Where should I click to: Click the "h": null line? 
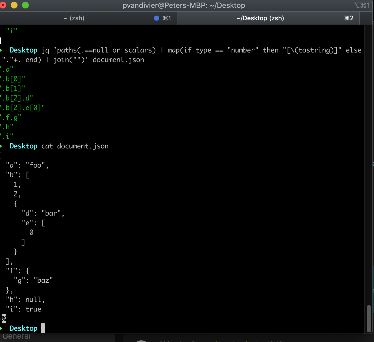(25, 300)
